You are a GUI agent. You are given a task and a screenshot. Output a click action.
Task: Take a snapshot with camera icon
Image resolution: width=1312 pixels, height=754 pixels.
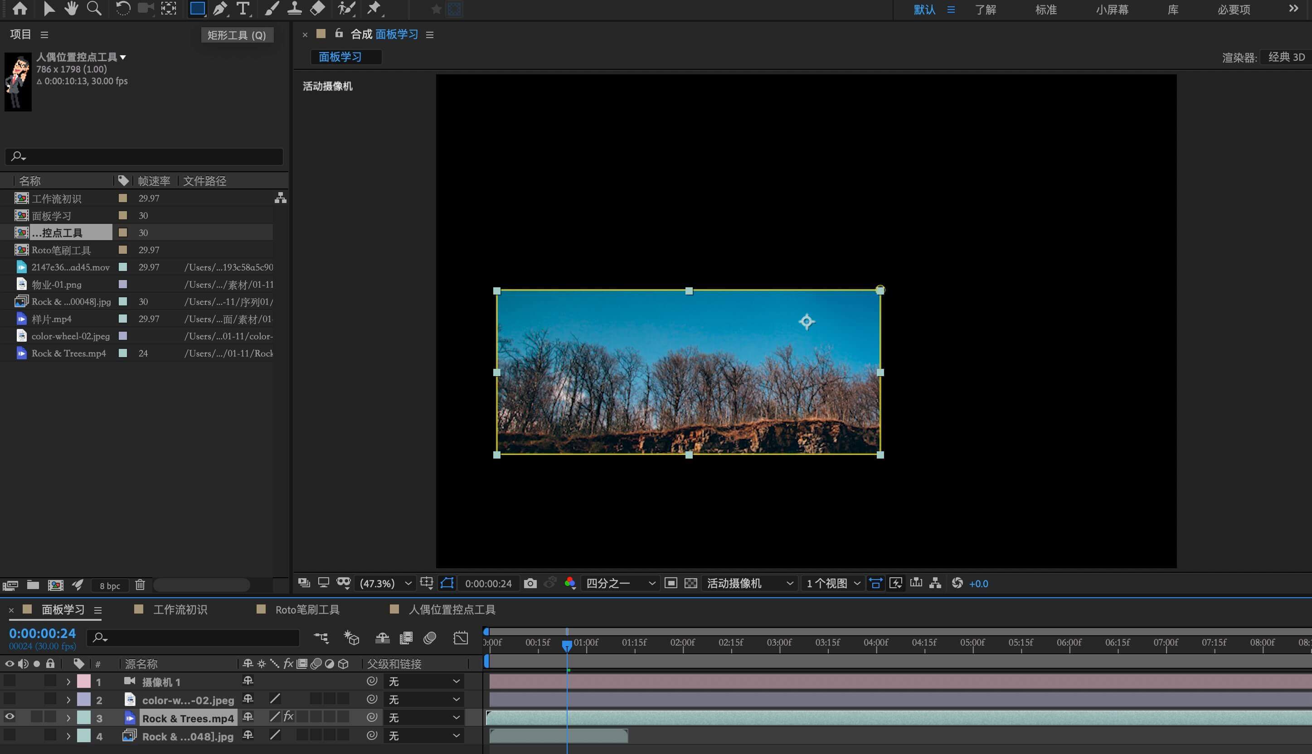530,584
